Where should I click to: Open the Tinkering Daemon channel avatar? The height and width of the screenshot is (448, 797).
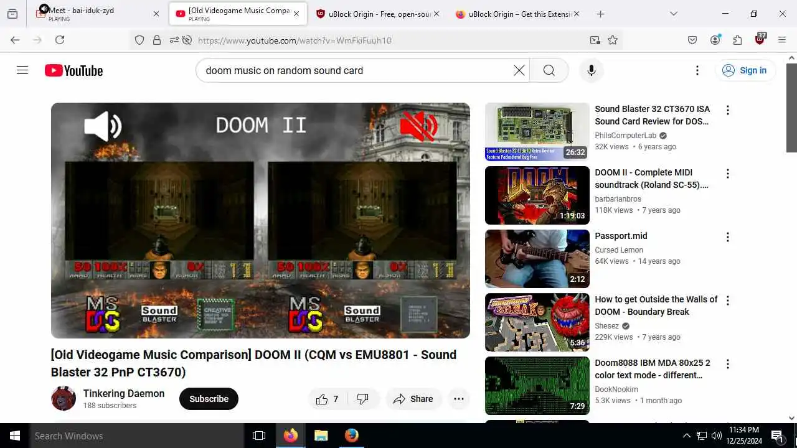point(63,398)
